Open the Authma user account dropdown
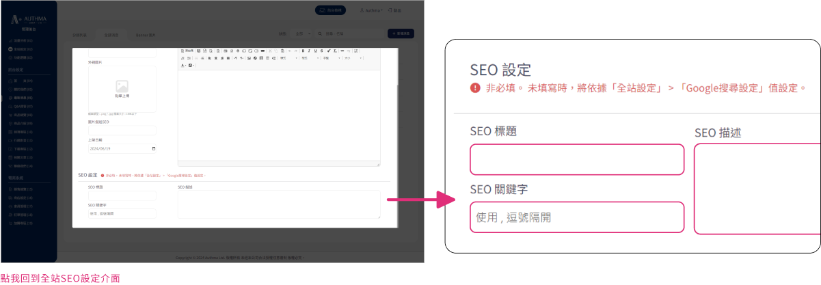 371,11
